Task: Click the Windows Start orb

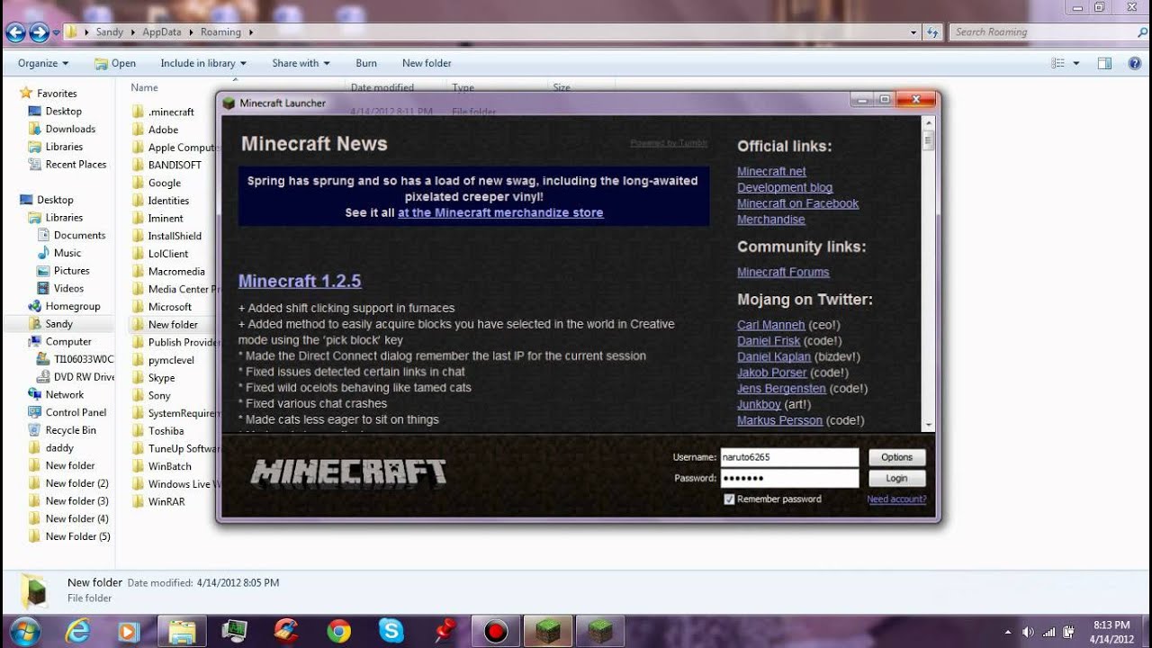Action: click(x=24, y=632)
